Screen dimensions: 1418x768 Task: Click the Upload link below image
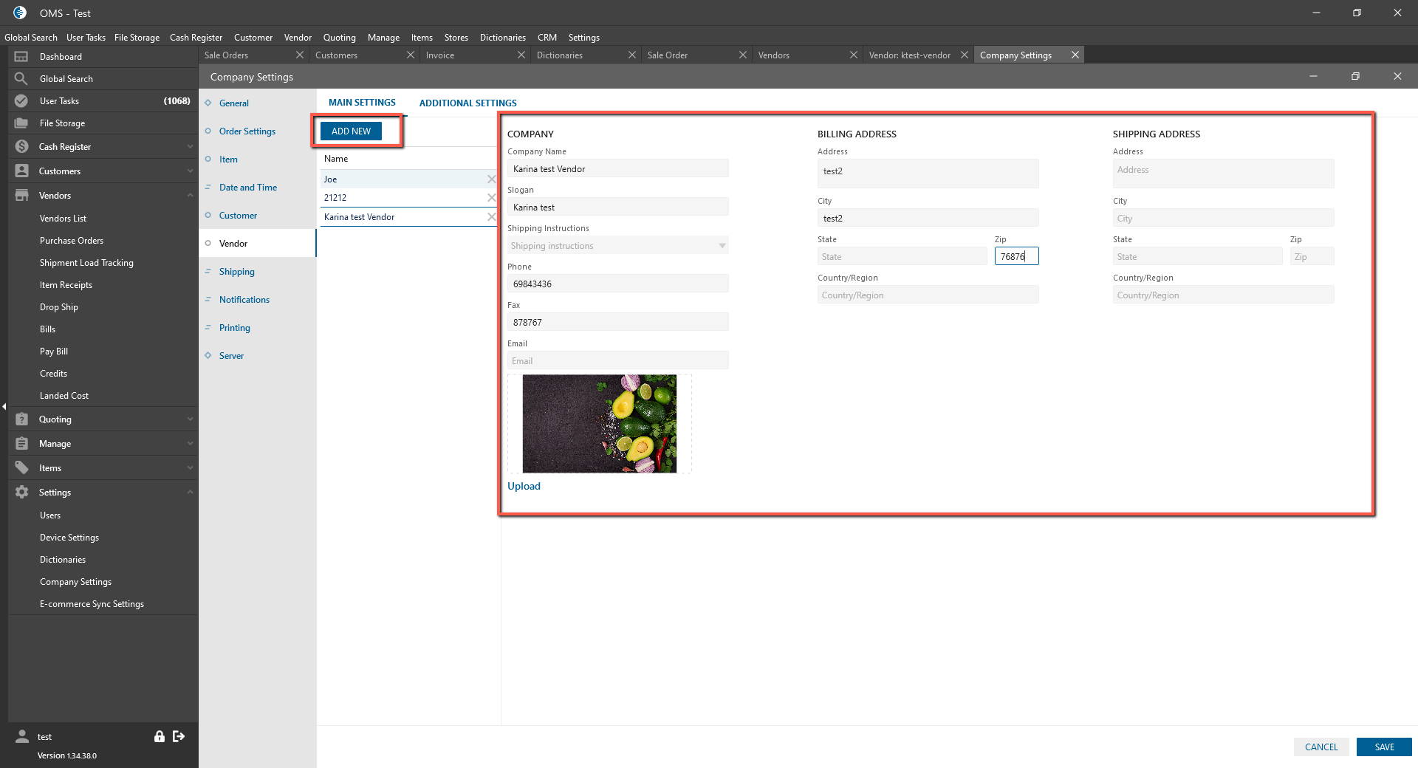[x=524, y=487]
